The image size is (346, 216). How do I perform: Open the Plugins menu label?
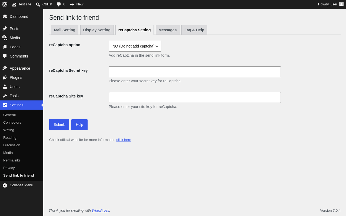coord(16,77)
